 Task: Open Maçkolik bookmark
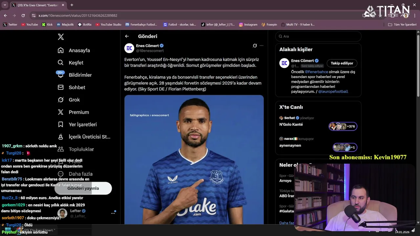(x=65, y=25)
